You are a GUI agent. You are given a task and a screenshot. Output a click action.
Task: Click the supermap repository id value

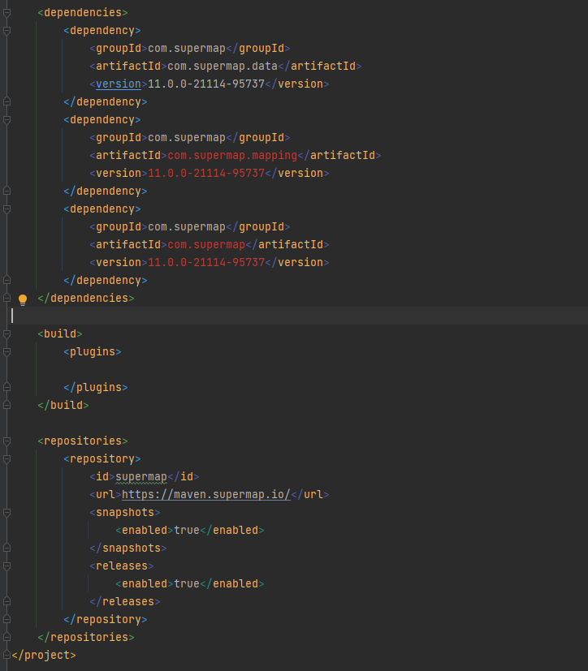(141, 476)
